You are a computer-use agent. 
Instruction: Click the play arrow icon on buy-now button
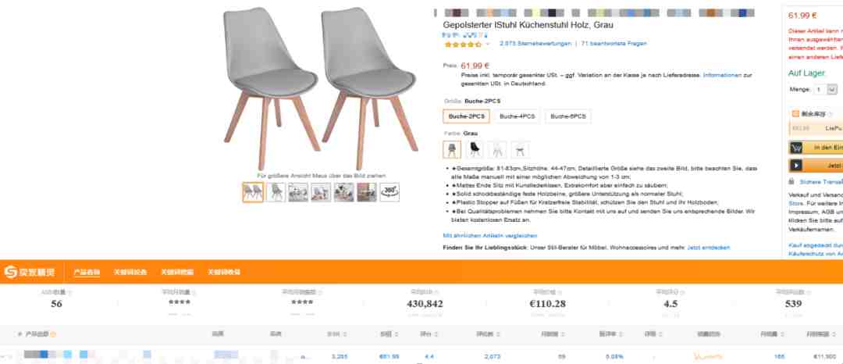pyautogui.click(x=795, y=166)
